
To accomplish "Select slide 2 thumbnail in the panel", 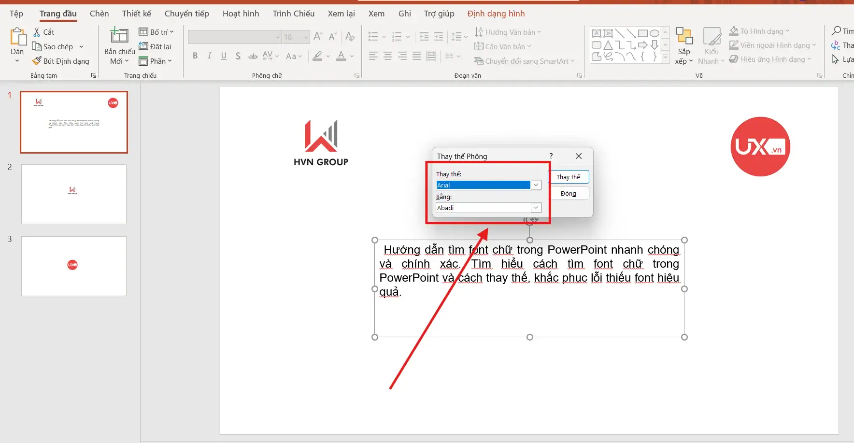I will (x=73, y=194).
